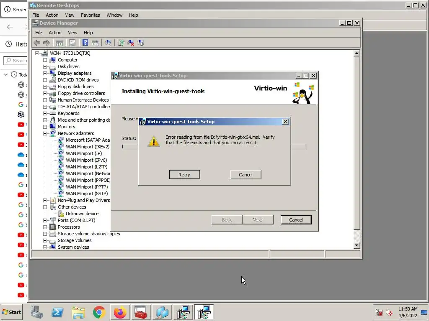Expand the Display adapters node
Viewport: 429px width, 321px height.
(x=45, y=73)
